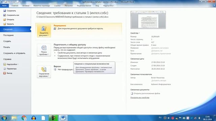Click the Word help question mark icon
The image size is (216, 121).
pyautogui.click(x=214, y=6)
